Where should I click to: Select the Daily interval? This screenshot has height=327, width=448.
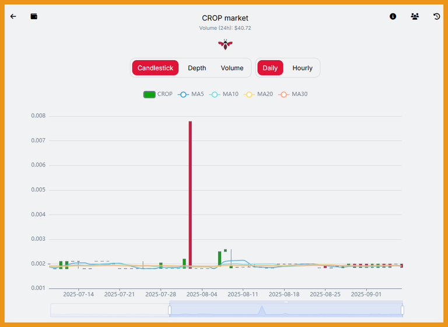[270, 68]
